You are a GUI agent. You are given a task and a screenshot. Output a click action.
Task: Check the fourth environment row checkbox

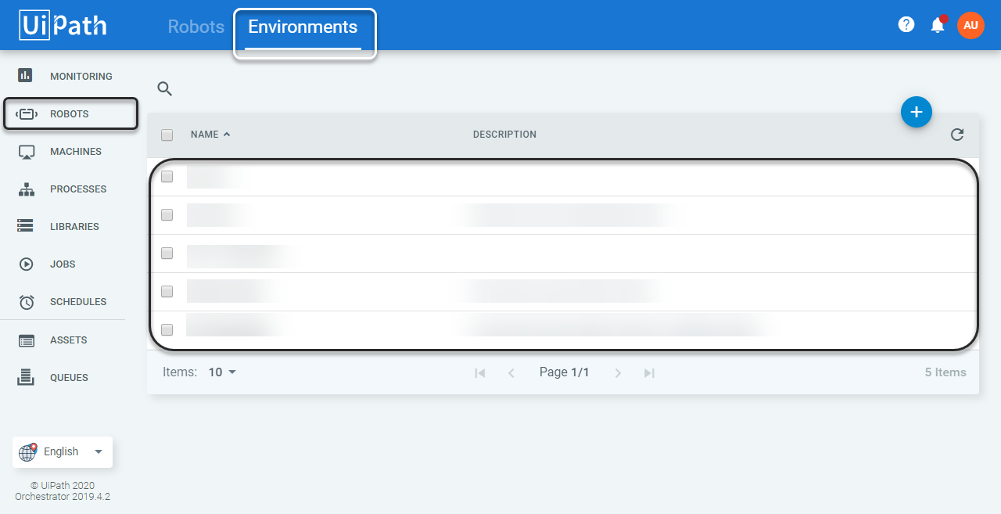(167, 291)
